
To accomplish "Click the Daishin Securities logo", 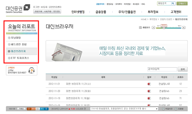I will [x=18, y=9].
